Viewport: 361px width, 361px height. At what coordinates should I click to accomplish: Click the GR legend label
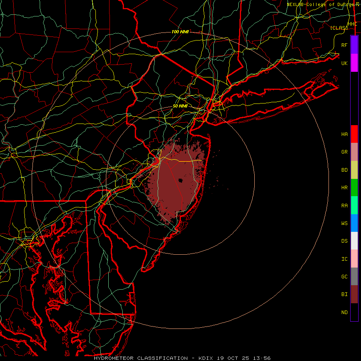click(345, 152)
